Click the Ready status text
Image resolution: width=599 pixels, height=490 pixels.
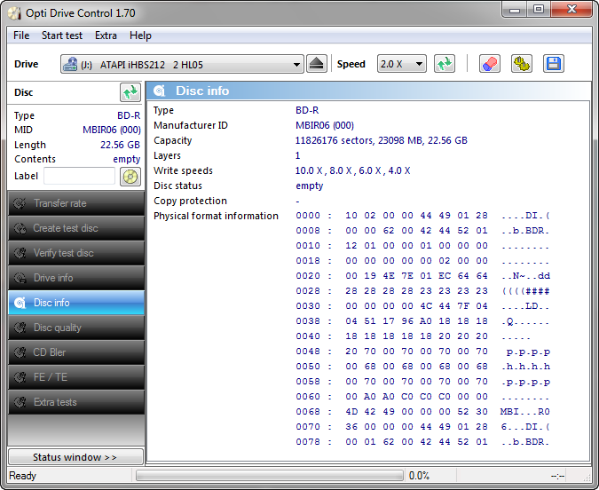22,476
